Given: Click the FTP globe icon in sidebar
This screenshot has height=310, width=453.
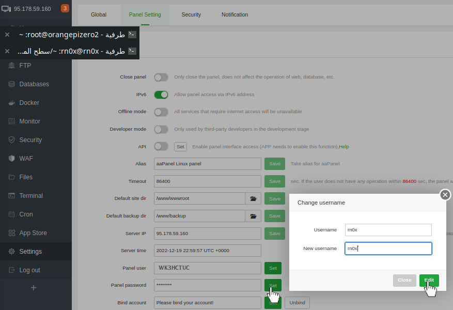Looking at the screenshot, I should [x=11, y=66].
